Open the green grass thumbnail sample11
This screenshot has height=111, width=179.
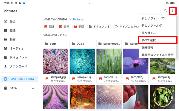[109, 61]
